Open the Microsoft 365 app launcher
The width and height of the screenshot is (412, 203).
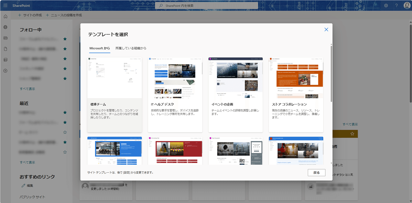tap(5, 5)
